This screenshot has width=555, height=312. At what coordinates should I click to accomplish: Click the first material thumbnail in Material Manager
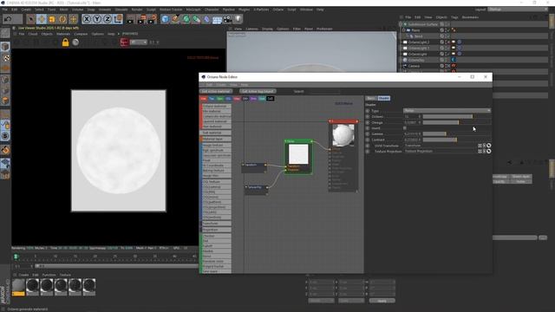pyautogui.click(x=18, y=287)
